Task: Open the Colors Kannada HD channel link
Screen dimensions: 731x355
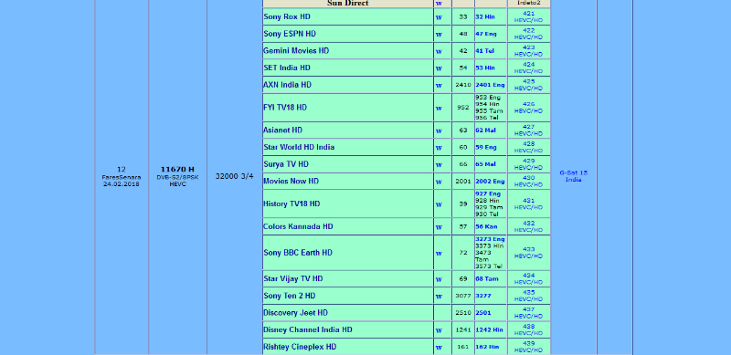Action: pyautogui.click(x=298, y=226)
